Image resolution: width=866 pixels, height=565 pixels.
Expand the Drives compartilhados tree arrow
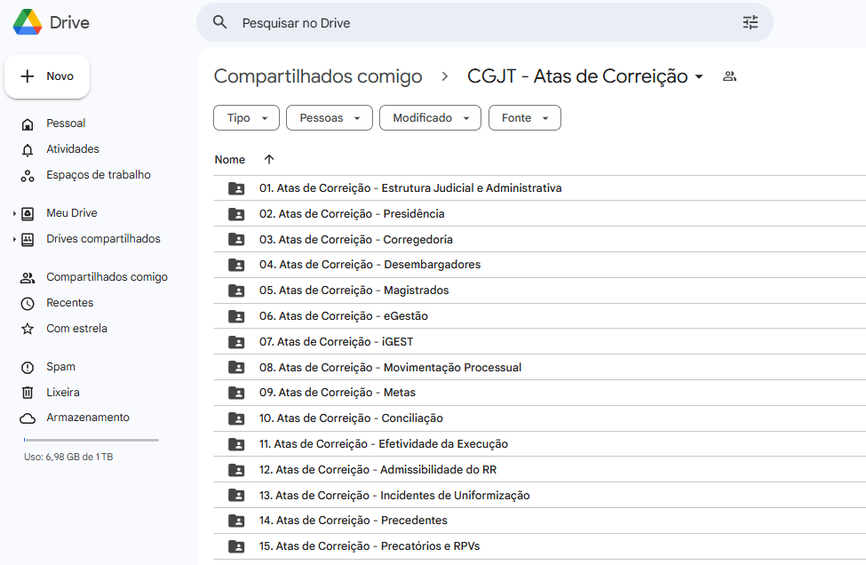[14, 240]
